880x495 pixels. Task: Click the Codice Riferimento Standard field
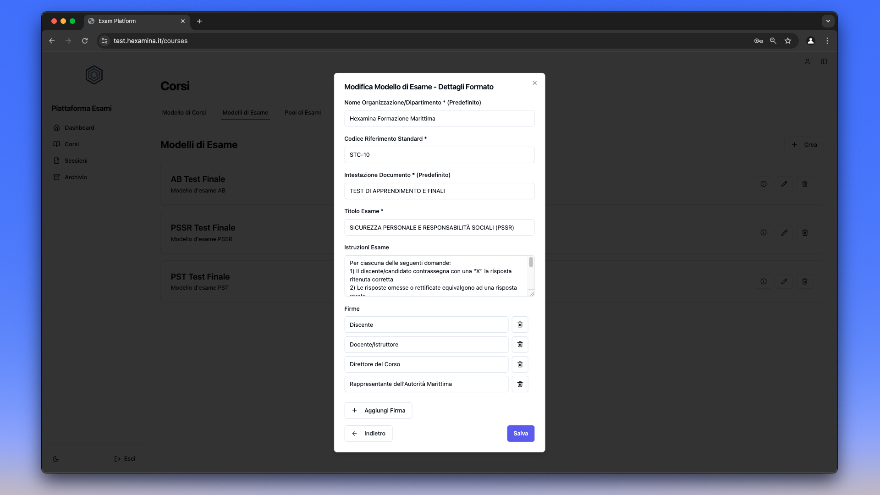[x=439, y=155]
